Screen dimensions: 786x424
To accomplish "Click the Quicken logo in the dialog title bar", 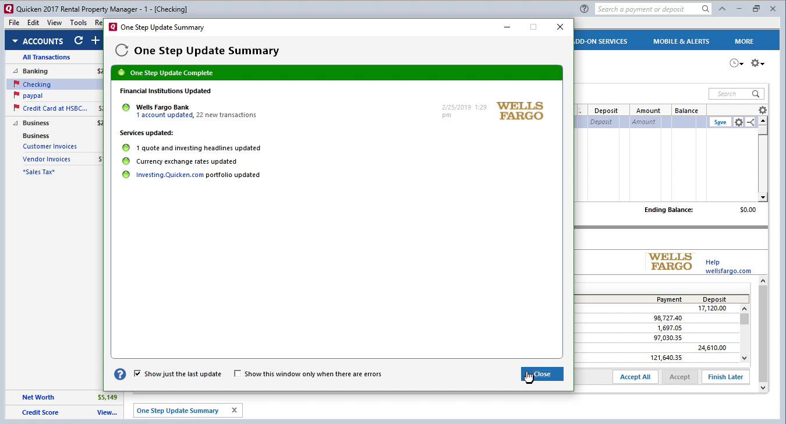I will pos(113,27).
